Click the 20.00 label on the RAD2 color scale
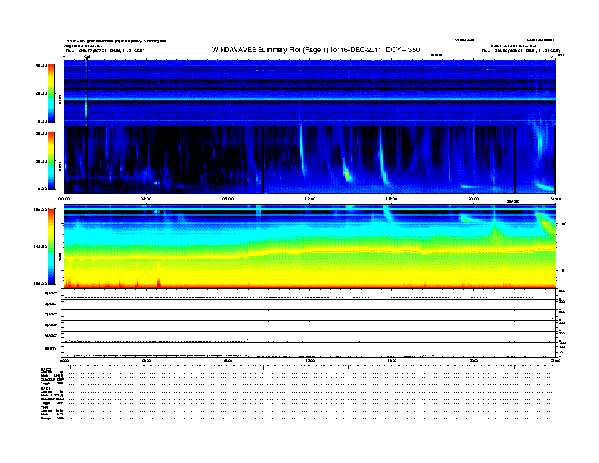 (x=42, y=93)
